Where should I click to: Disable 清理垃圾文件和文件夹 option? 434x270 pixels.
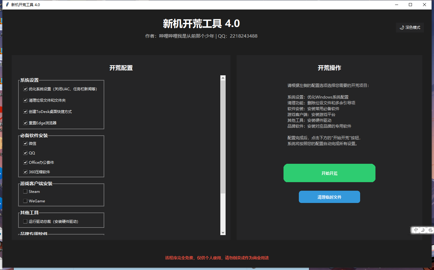[25, 100]
